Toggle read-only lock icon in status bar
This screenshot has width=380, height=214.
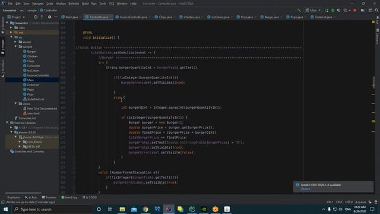tap(370, 202)
